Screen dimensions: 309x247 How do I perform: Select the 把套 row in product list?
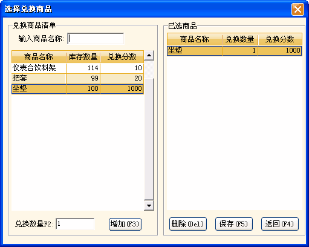click(x=77, y=78)
